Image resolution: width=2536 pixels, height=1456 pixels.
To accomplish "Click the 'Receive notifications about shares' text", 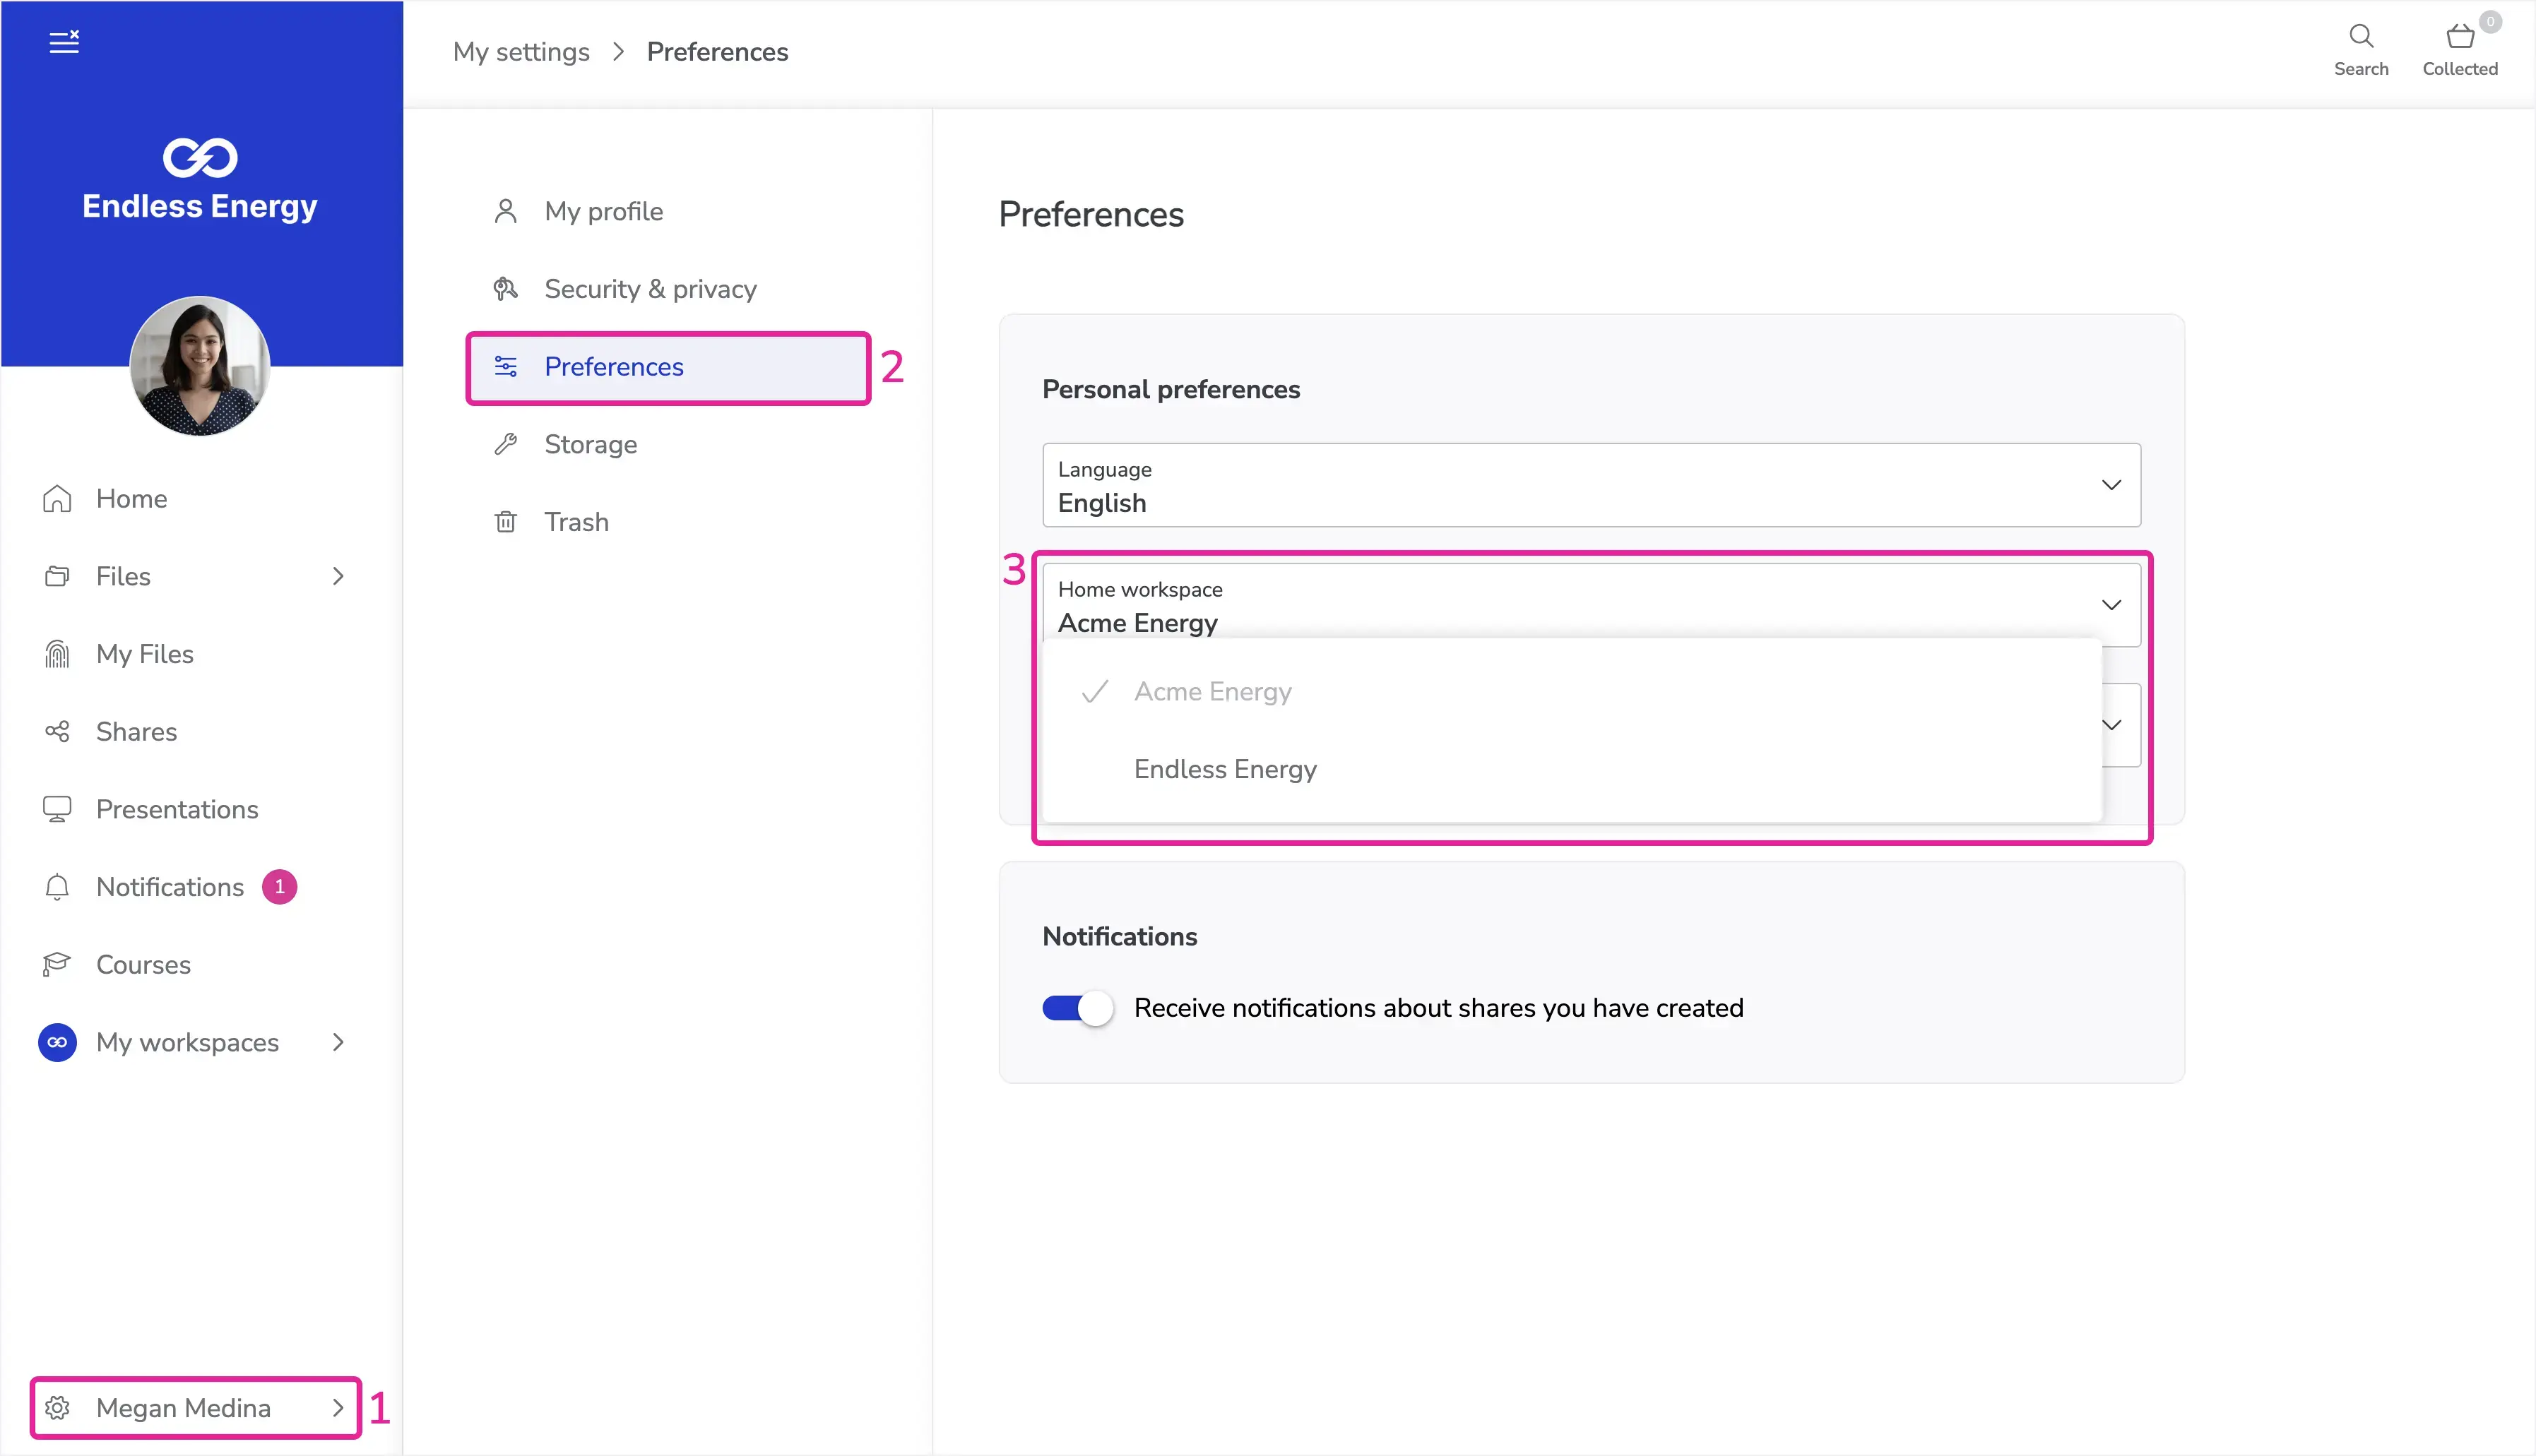I will coord(1438,1008).
